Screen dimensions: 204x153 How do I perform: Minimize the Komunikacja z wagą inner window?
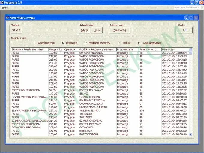coord(187,18)
